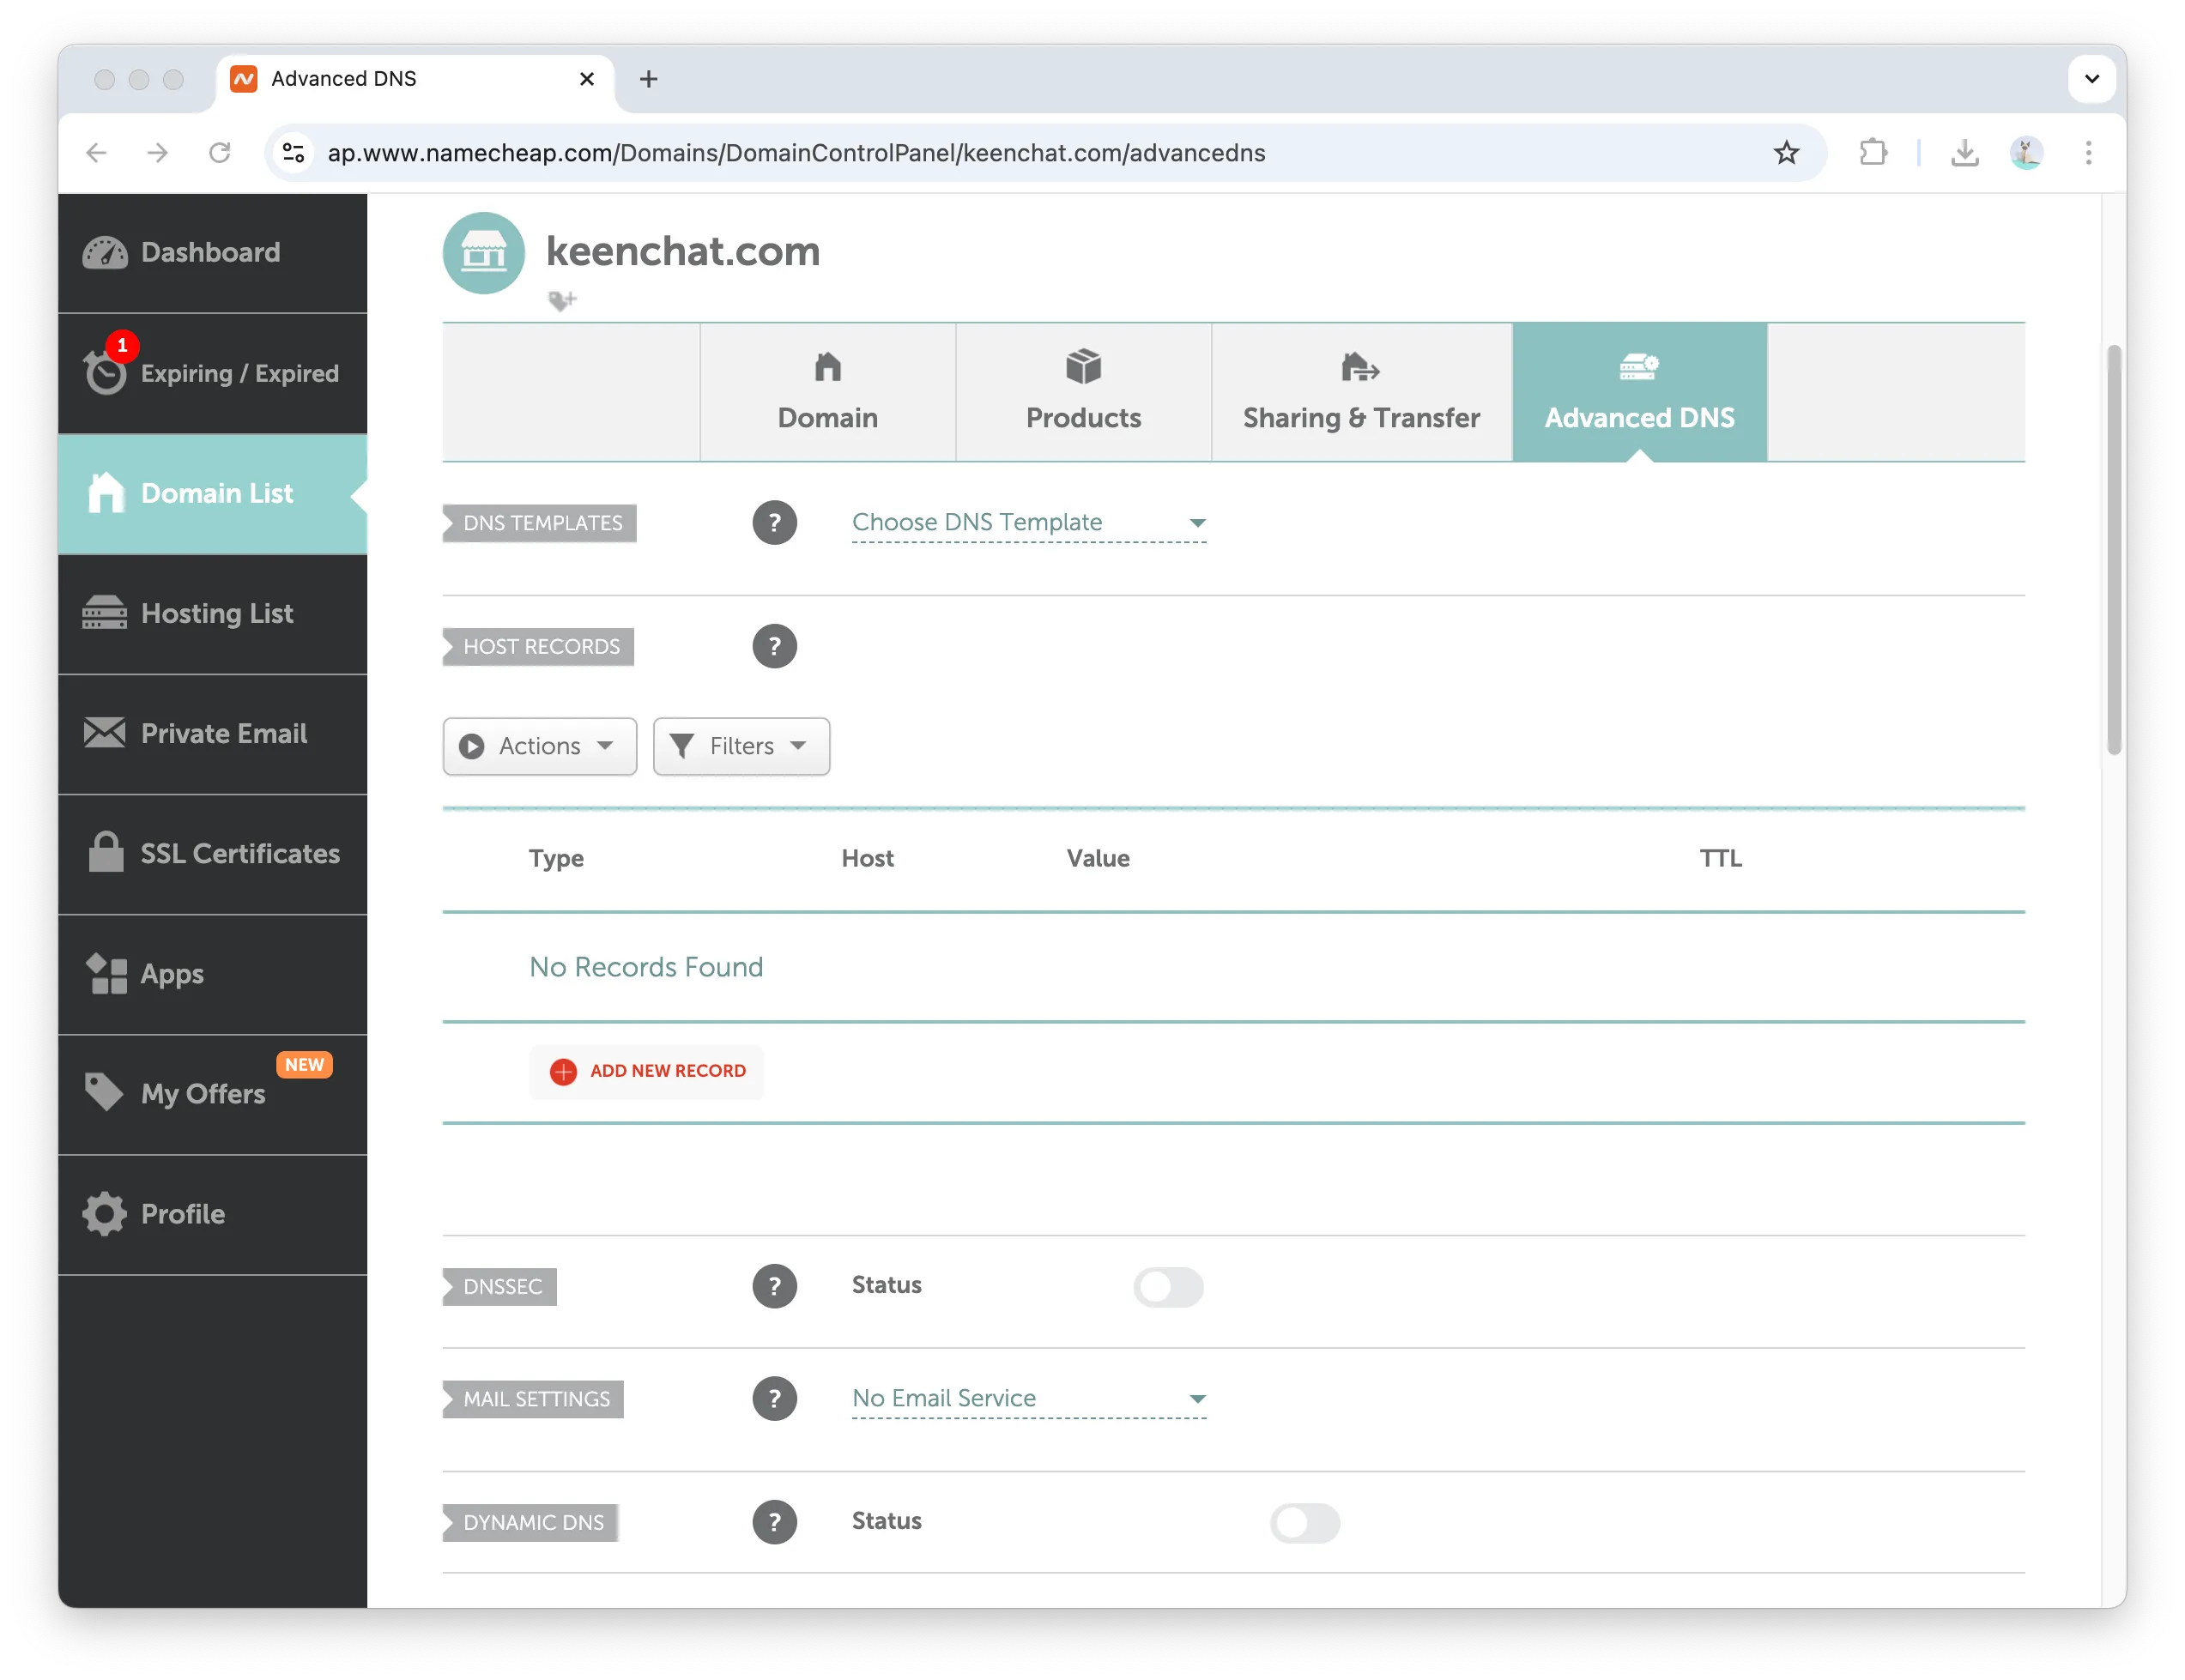Open the No Email Service dropdown
The image size is (2185, 1680).
coord(1028,1398)
